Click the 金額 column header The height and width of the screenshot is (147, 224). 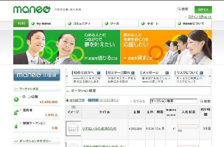[x=137, y=112]
